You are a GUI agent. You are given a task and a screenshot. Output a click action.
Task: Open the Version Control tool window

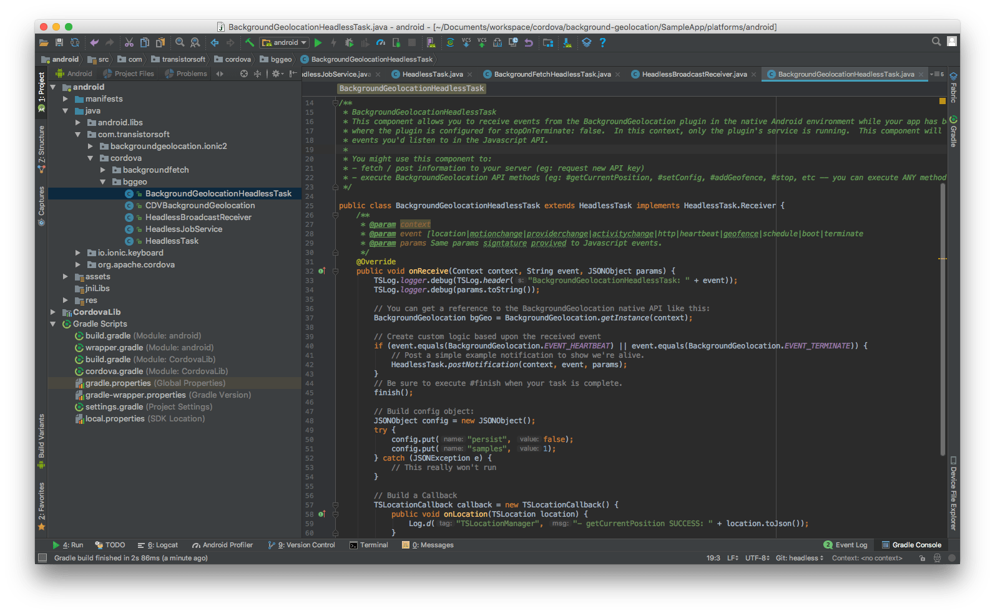click(301, 545)
